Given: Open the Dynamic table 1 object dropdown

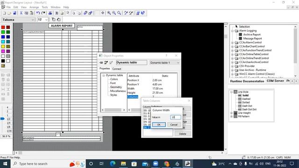Looking at the screenshot, I should [178, 63].
